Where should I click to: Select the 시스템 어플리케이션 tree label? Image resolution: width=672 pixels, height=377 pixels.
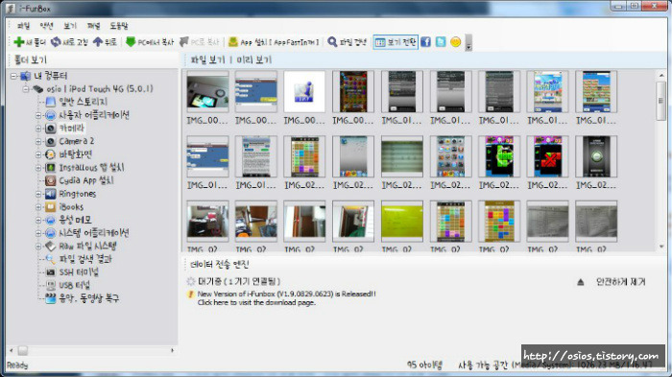point(94,233)
